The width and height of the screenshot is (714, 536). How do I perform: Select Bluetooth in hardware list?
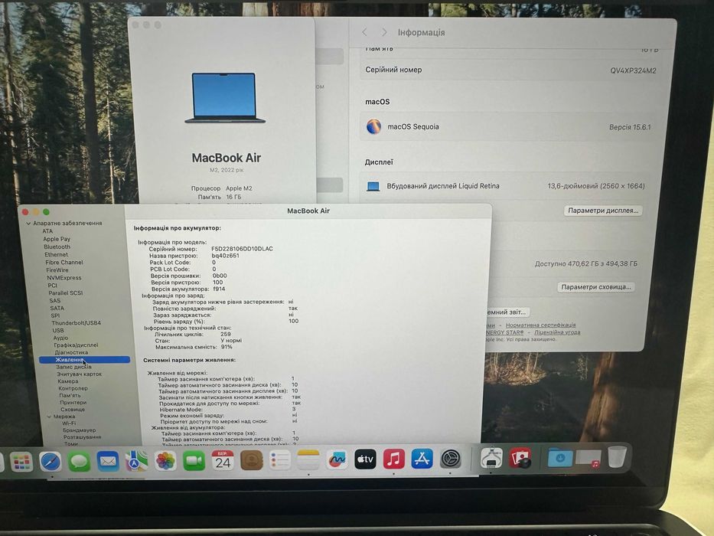57,247
